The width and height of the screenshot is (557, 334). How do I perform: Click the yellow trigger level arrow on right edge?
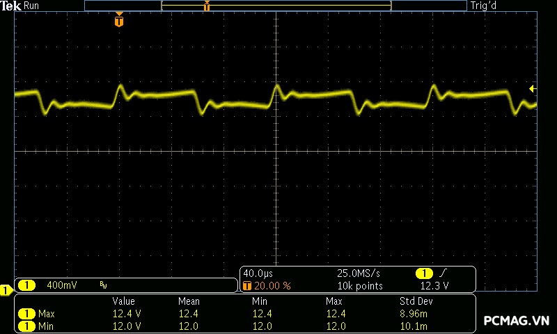click(x=532, y=88)
